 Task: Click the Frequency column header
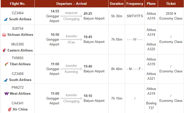135,4
